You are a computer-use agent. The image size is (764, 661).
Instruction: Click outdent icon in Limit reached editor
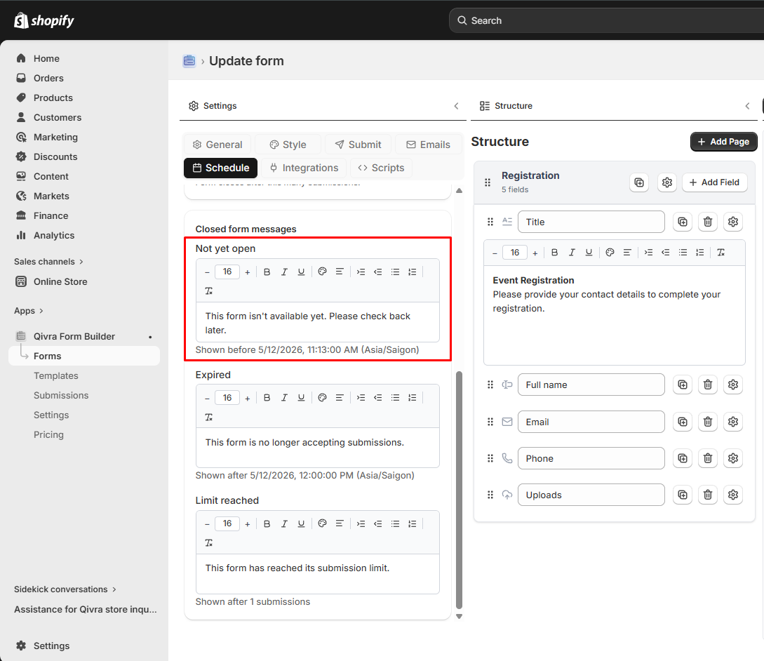click(x=377, y=523)
